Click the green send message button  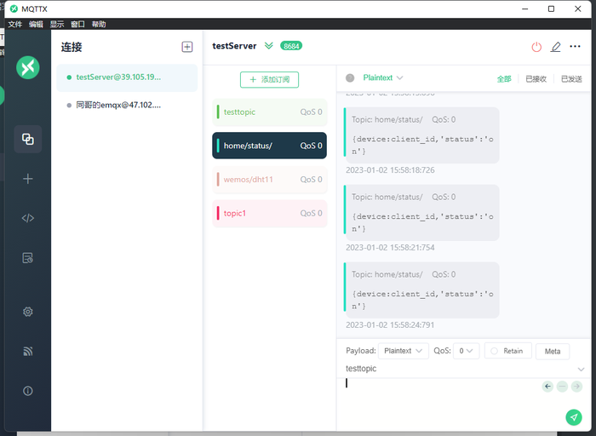click(x=574, y=417)
